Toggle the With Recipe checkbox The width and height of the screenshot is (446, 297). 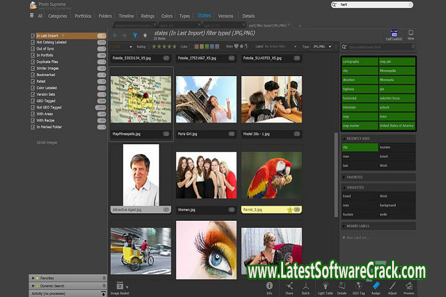(33, 121)
